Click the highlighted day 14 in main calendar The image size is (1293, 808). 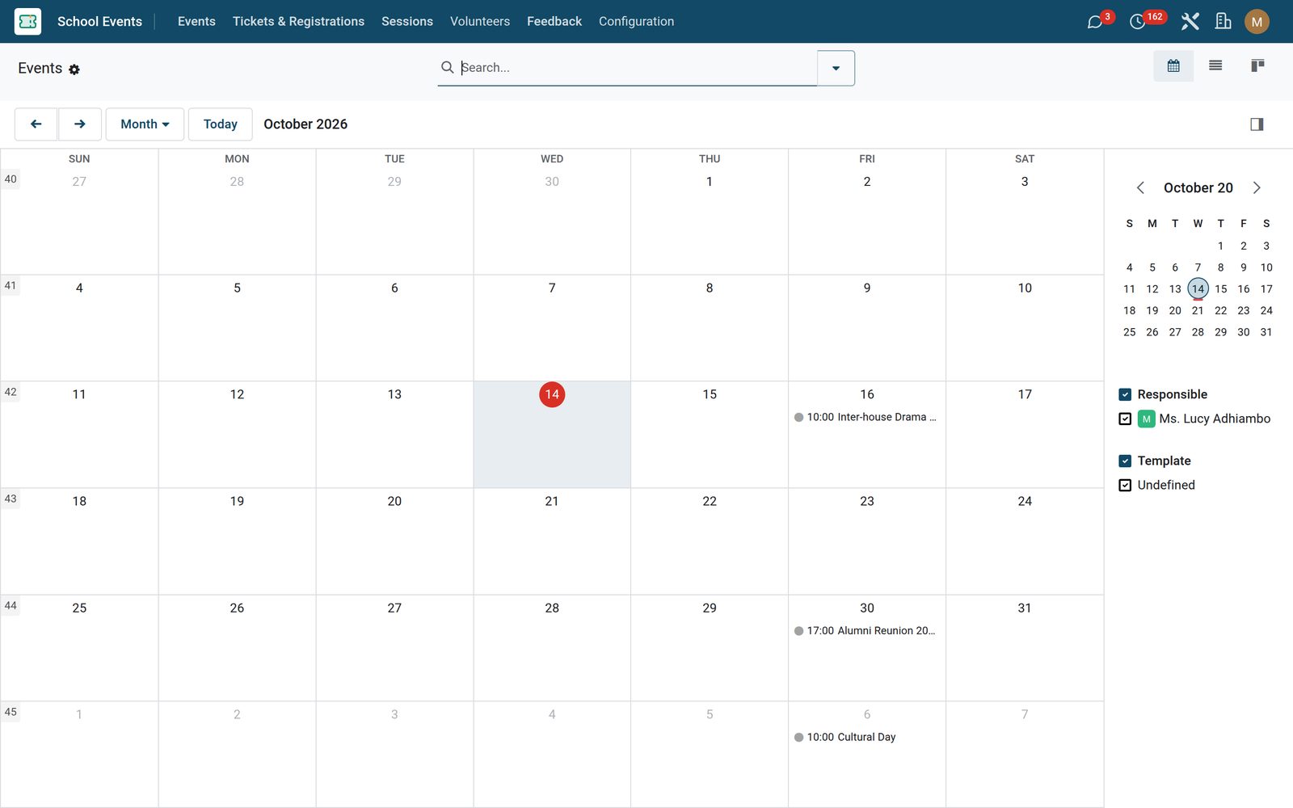tap(552, 394)
